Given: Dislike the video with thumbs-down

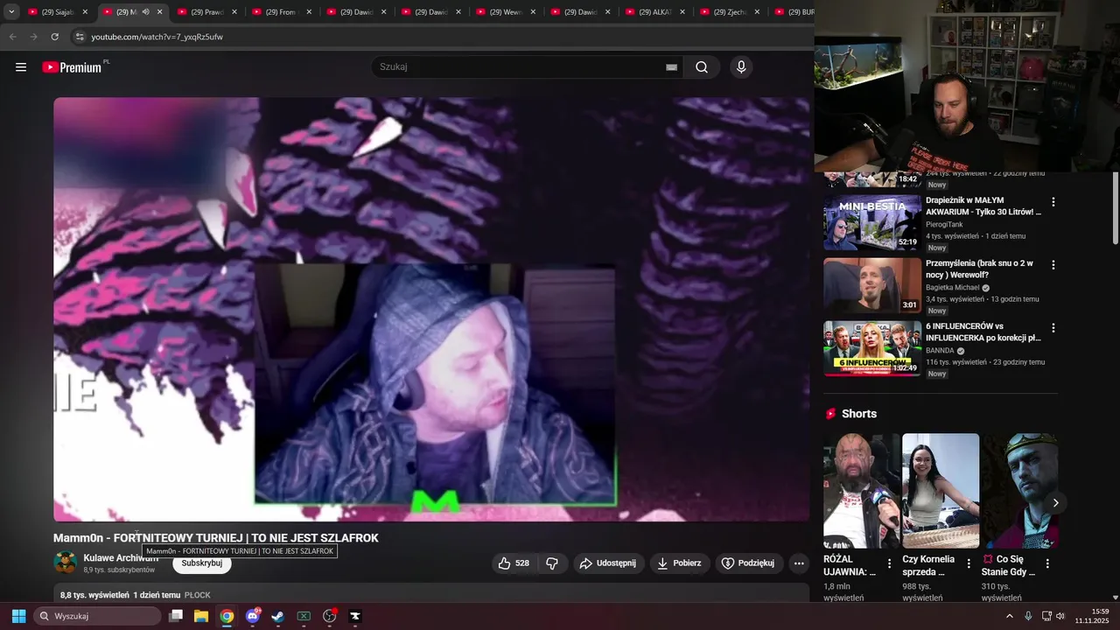Looking at the screenshot, I should [x=552, y=563].
